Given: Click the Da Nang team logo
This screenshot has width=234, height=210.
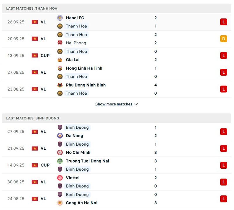Looking at the screenshot, I should coord(60,136).
